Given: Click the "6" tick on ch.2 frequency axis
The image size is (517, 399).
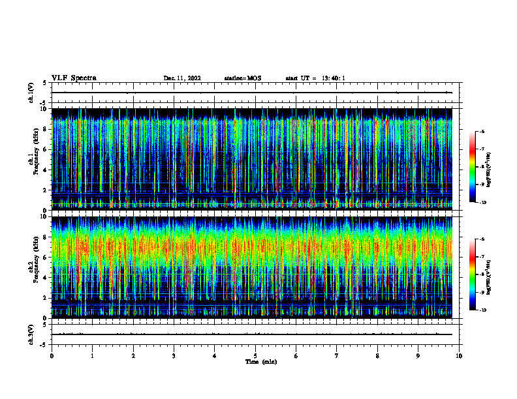Looking at the screenshot, I should click(46, 258).
